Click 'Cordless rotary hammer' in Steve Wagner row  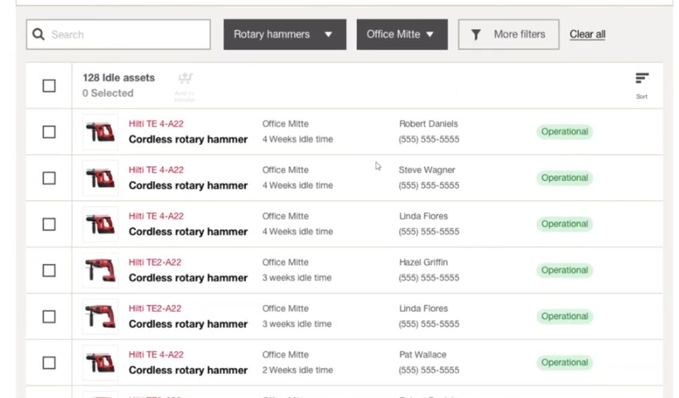tap(188, 186)
